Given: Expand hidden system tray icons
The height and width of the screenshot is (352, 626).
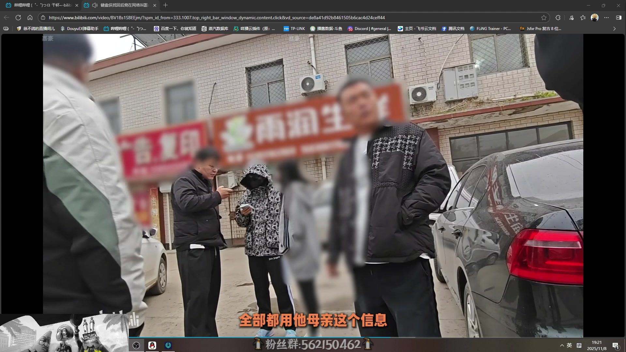Looking at the screenshot, I should [x=562, y=345].
